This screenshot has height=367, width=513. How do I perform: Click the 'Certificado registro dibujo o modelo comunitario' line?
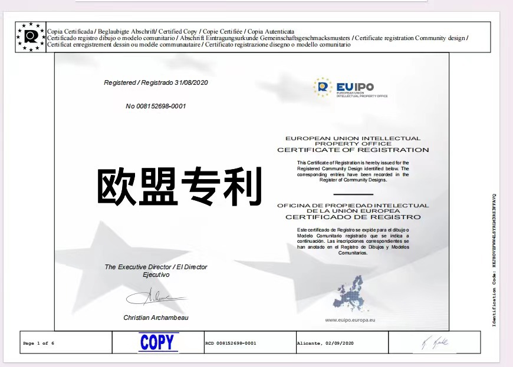tap(258, 38)
